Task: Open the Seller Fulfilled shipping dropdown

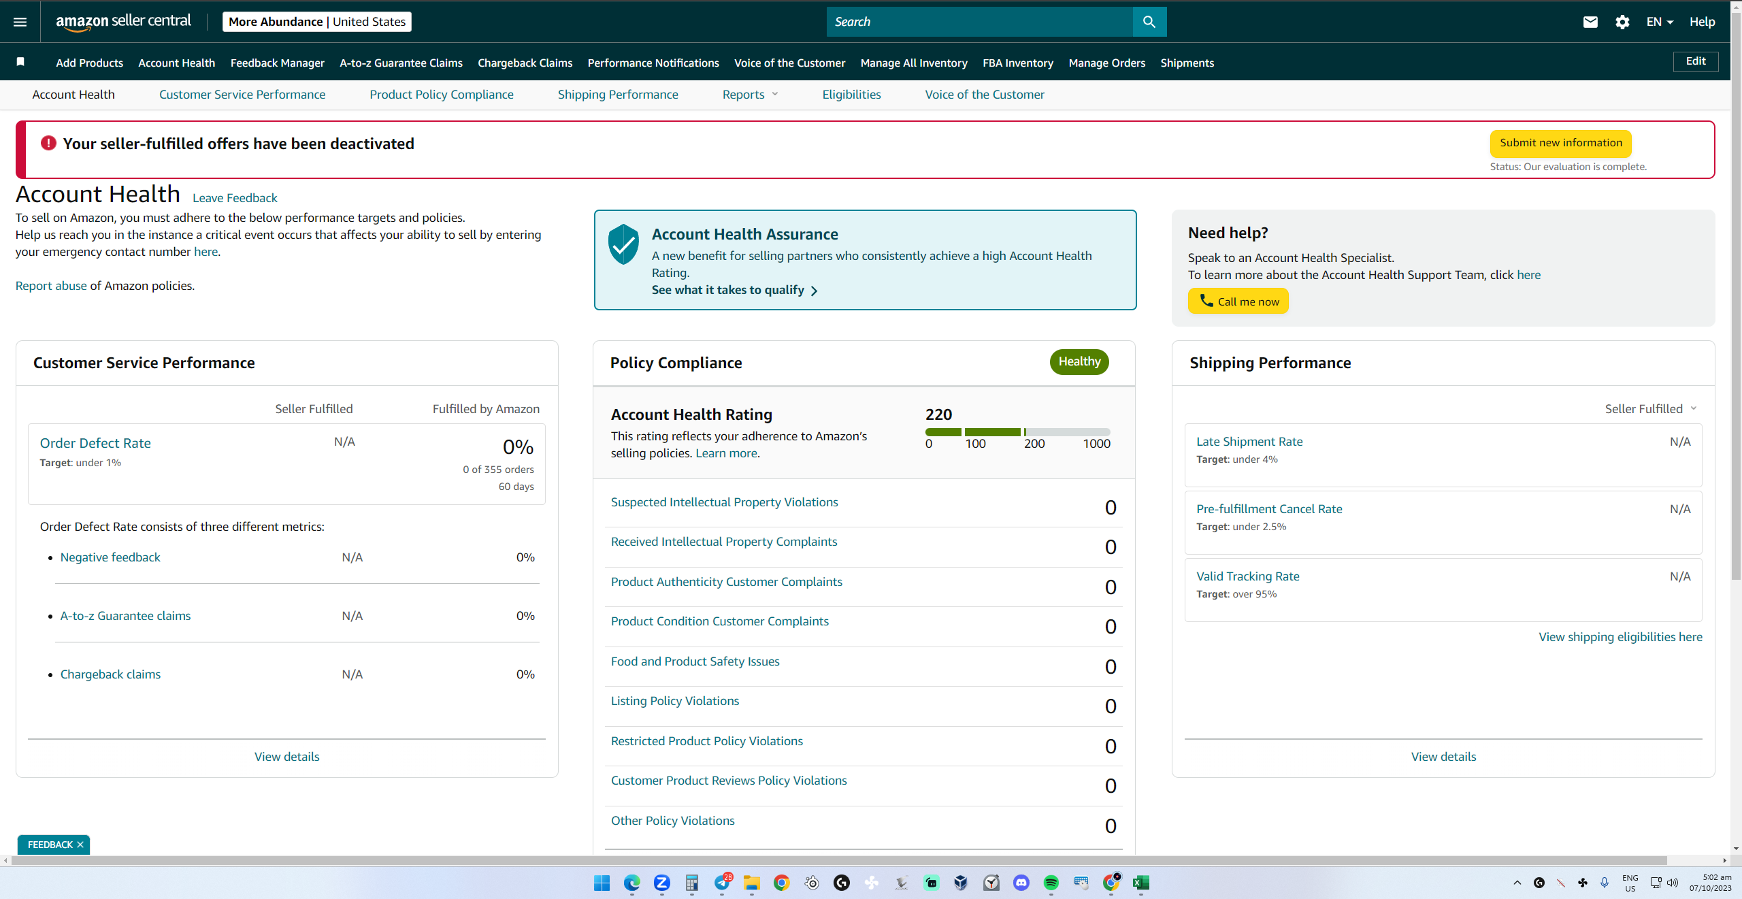Action: tap(1651, 408)
